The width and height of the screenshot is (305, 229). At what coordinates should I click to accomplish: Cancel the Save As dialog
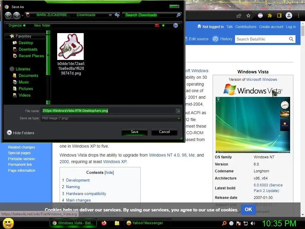coord(164,132)
